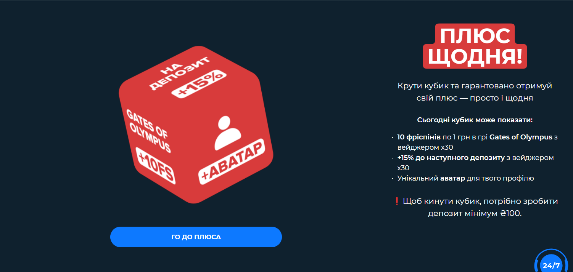This screenshot has width=573, height=272.
Task: Click the word ЩОДНЯ! in red banner
Action: coord(475,57)
